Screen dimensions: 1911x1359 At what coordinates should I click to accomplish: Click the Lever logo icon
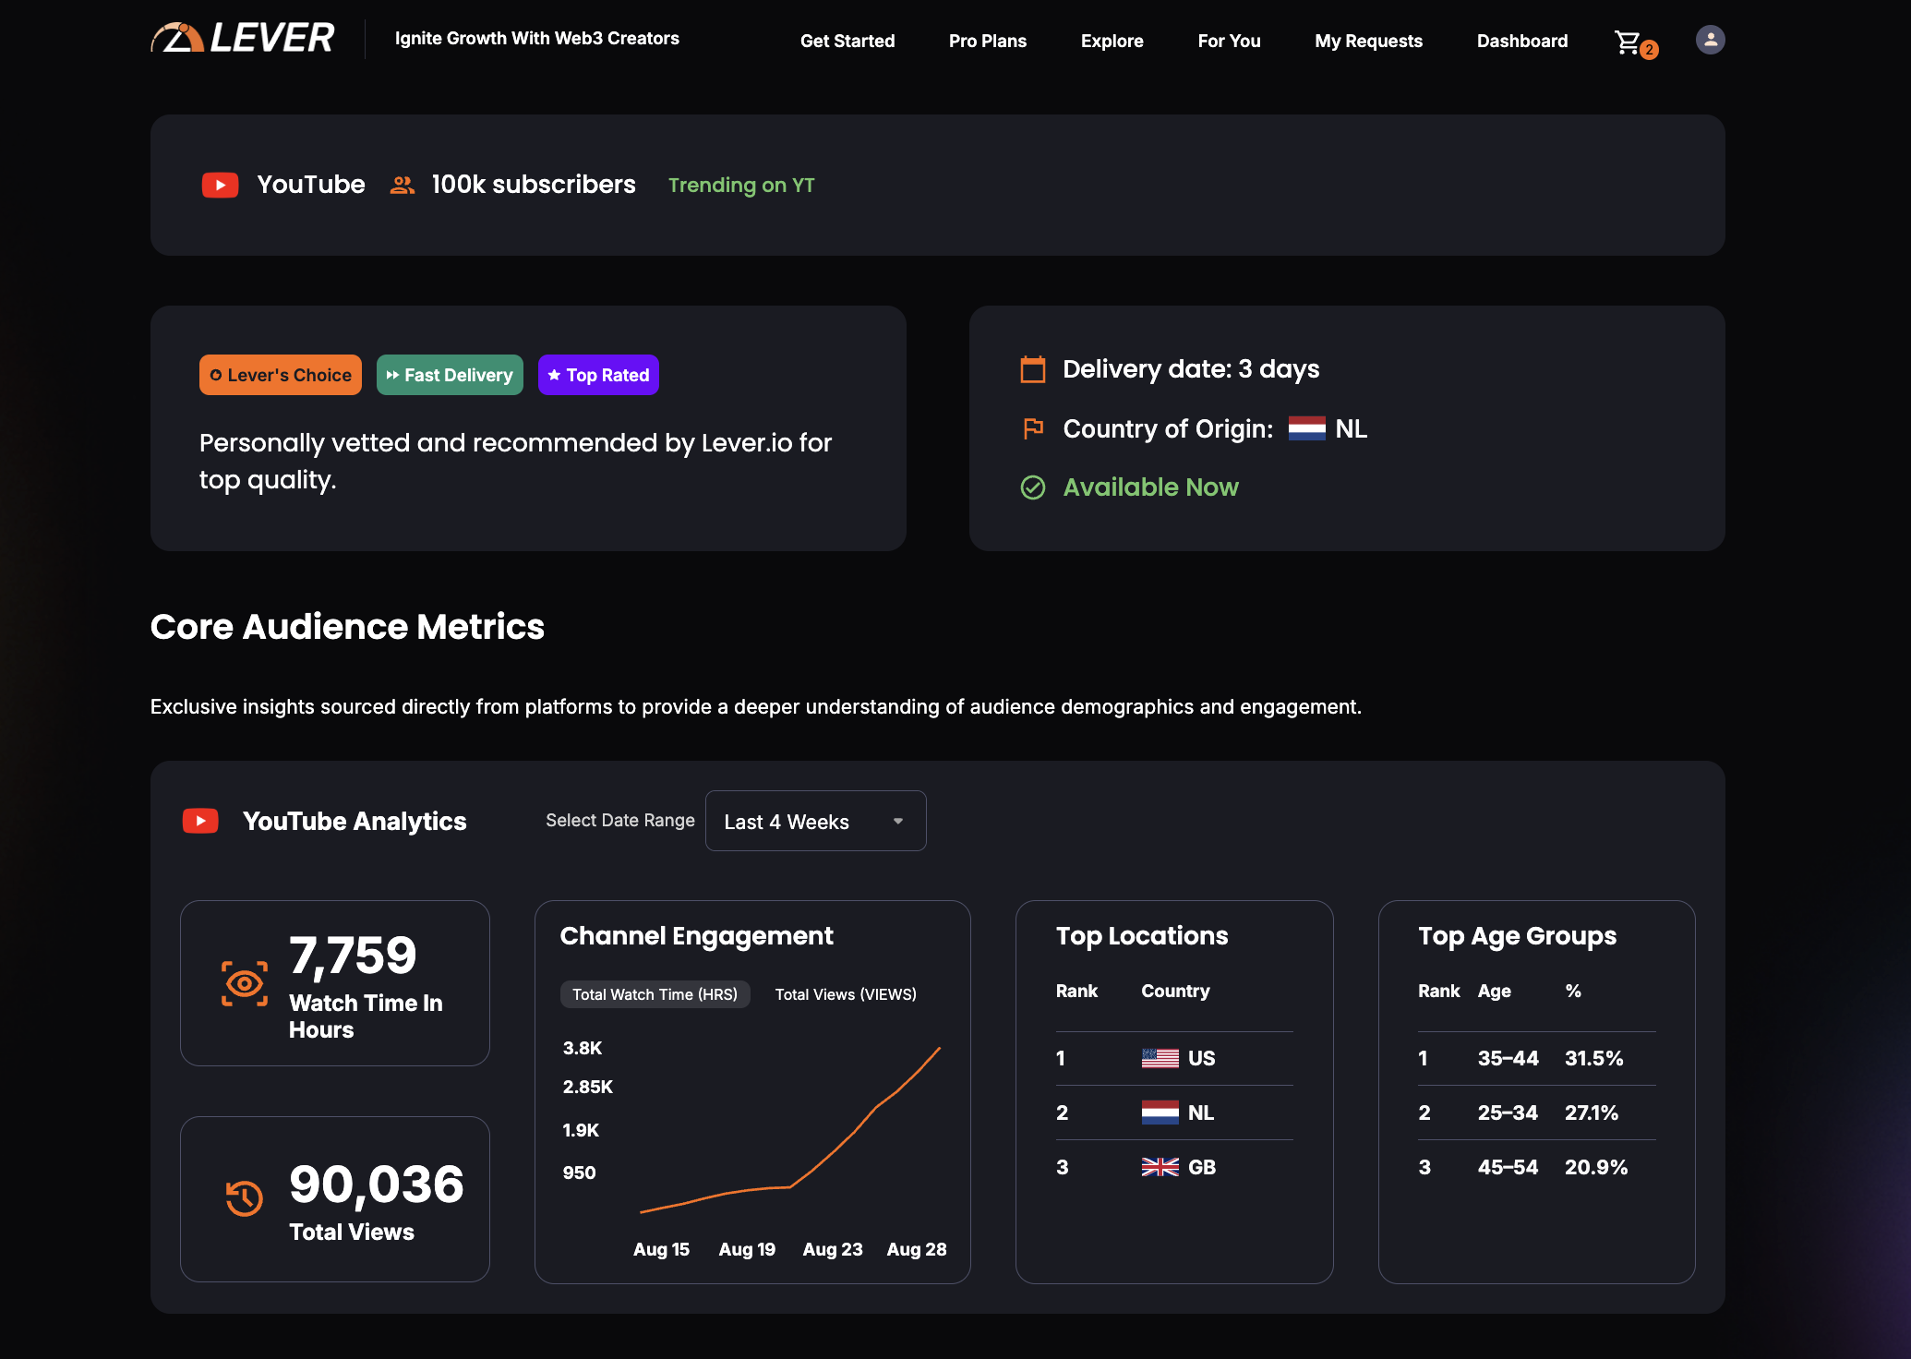tap(176, 37)
